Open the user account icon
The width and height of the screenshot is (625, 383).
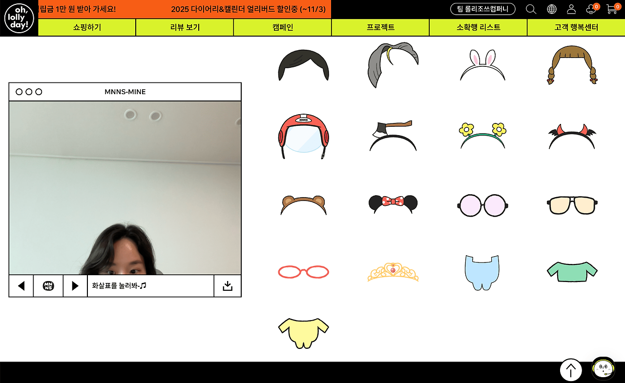pyautogui.click(x=571, y=9)
